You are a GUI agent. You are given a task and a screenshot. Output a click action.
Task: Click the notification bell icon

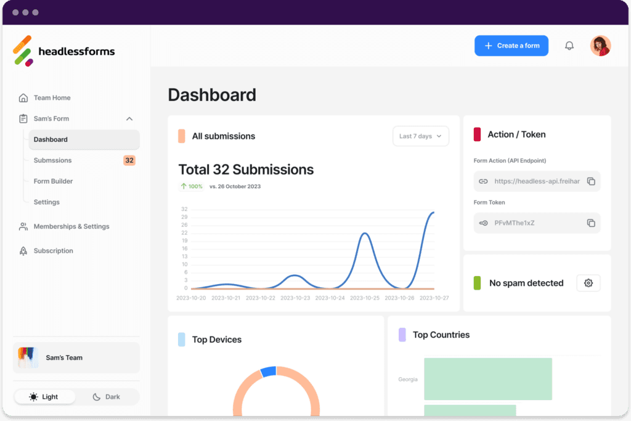[x=569, y=46]
